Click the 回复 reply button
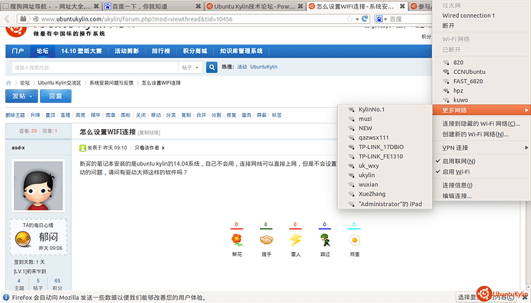This screenshot has height=303, width=531. [55, 96]
